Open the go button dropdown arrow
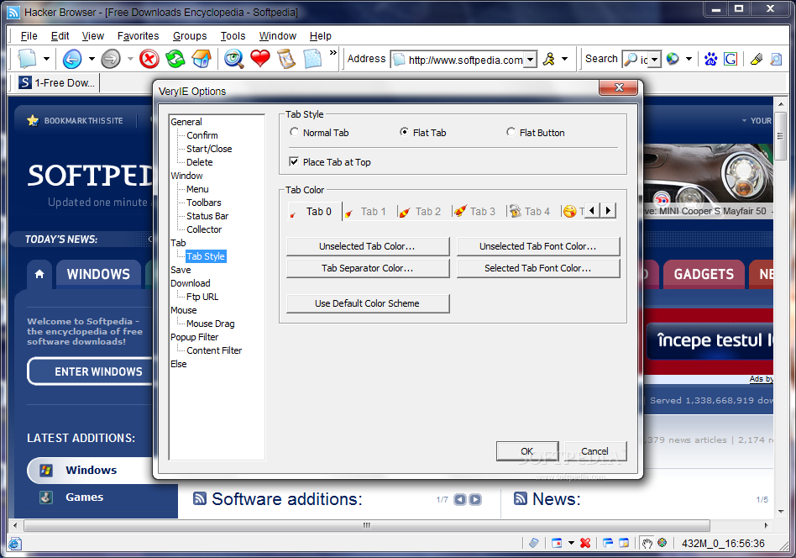Screen dimensions: 796x558 [x=564, y=59]
